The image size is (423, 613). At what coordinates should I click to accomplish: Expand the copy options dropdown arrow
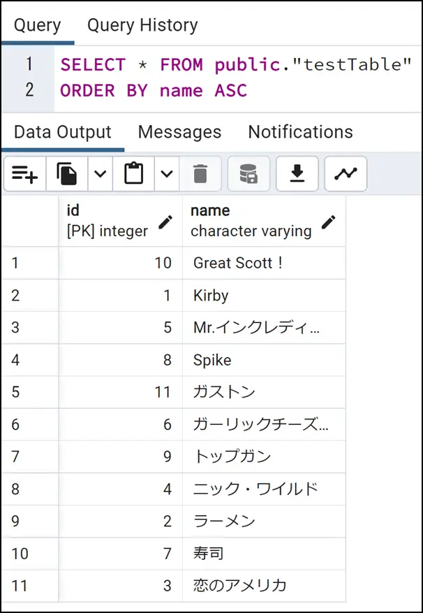point(101,174)
